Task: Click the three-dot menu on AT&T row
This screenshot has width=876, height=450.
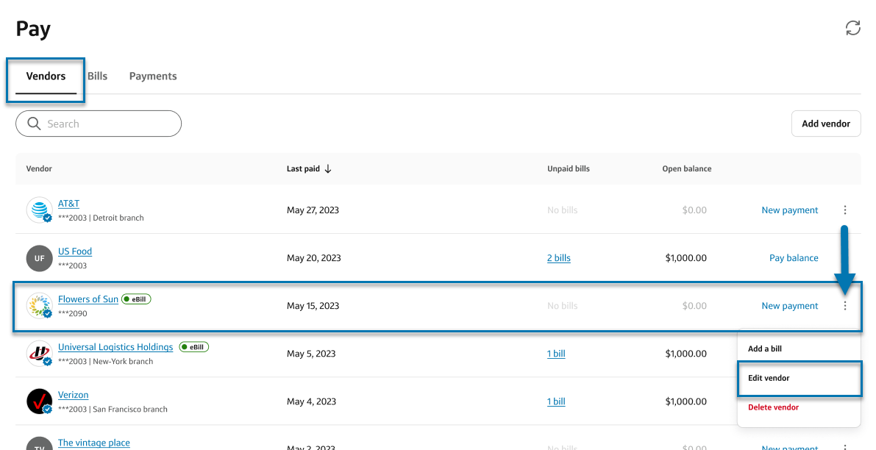Action: click(844, 210)
